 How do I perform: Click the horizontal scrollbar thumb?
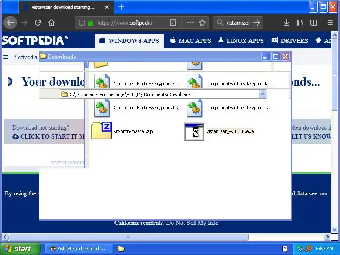129,237
